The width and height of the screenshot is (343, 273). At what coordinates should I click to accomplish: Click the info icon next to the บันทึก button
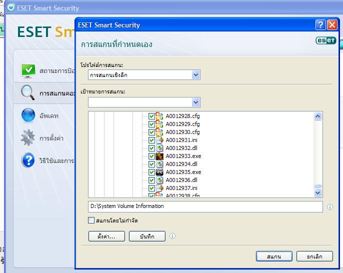pyautogui.click(x=172, y=236)
